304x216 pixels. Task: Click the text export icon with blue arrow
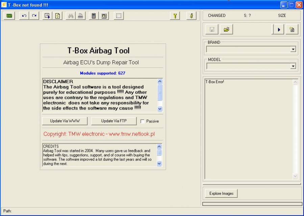pos(47,16)
